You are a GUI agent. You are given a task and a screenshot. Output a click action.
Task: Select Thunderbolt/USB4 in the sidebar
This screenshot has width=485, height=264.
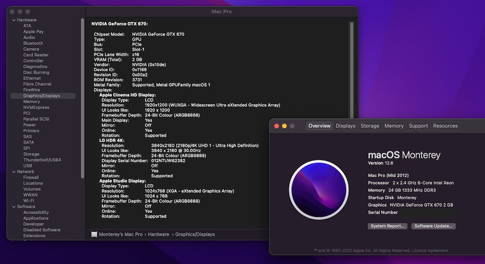[x=42, y=160]
